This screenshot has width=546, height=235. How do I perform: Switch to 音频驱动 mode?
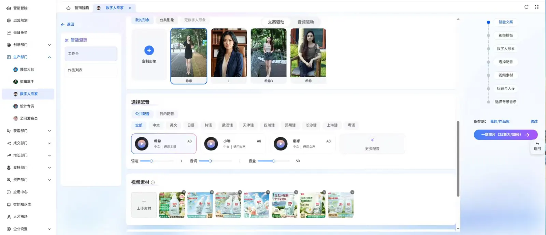pyautogui.click(x=305, y=22)
